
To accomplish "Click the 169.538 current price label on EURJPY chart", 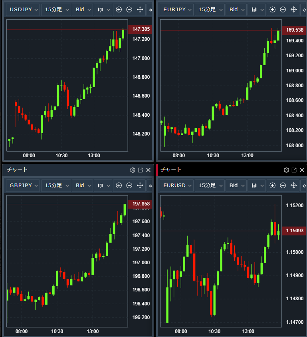I will point(294,30).
